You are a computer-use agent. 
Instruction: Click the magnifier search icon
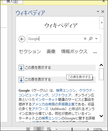[90, 39]
